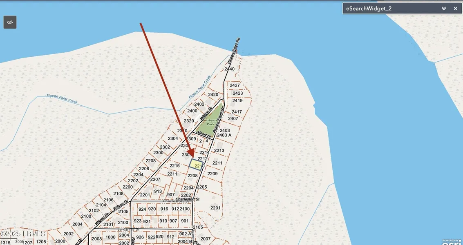Screen dimensions: 463x245
Task: Click the eSearchWidget_2 title bar
Action: [x=388, y=9]
